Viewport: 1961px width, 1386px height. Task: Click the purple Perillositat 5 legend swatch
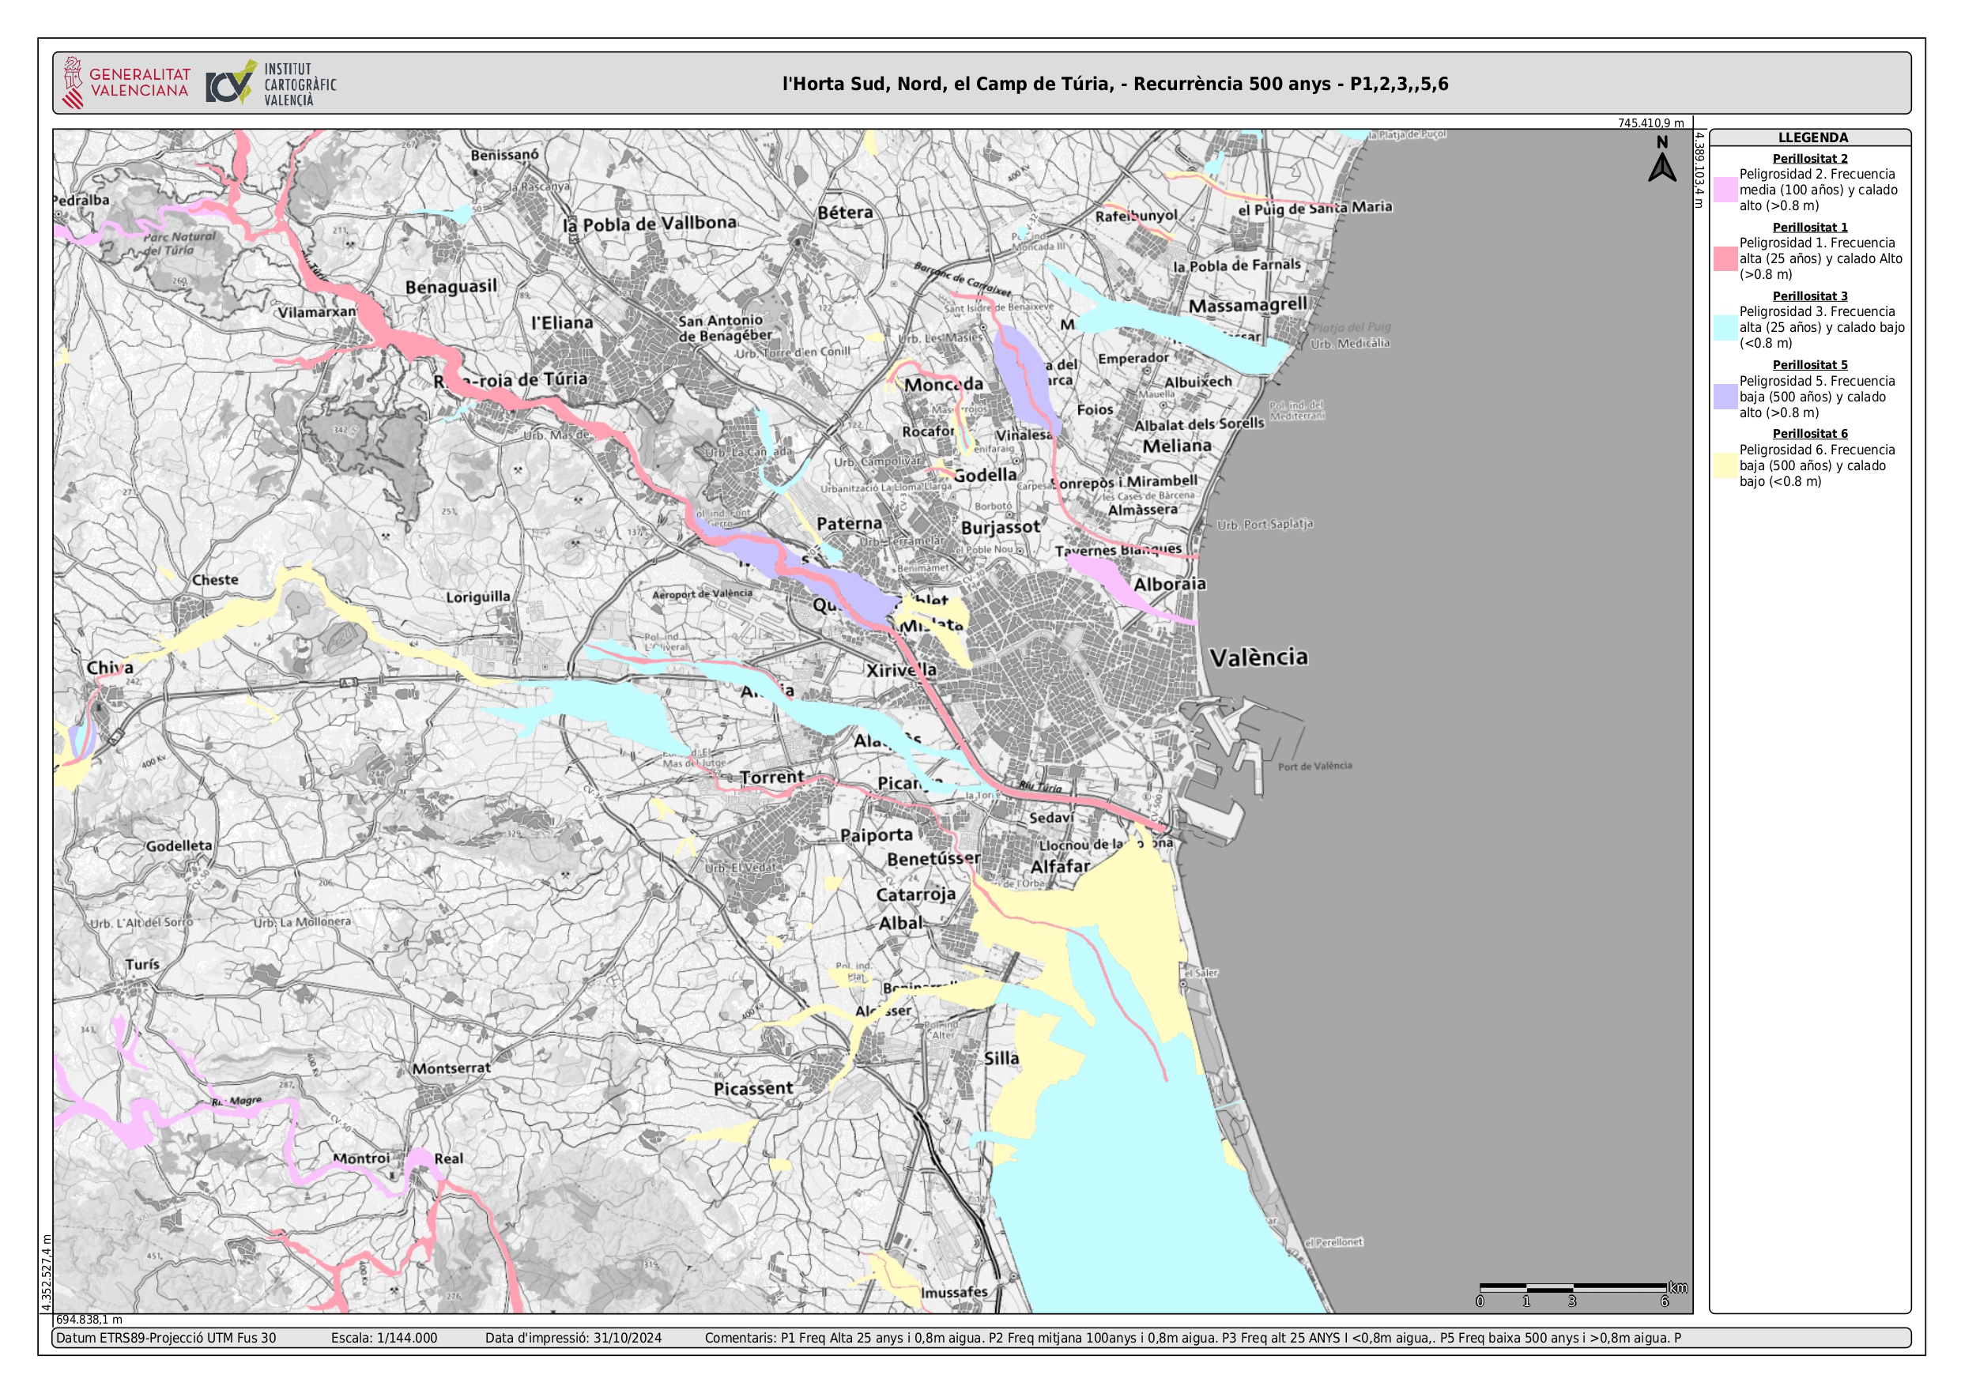(x=1725, y=397)
